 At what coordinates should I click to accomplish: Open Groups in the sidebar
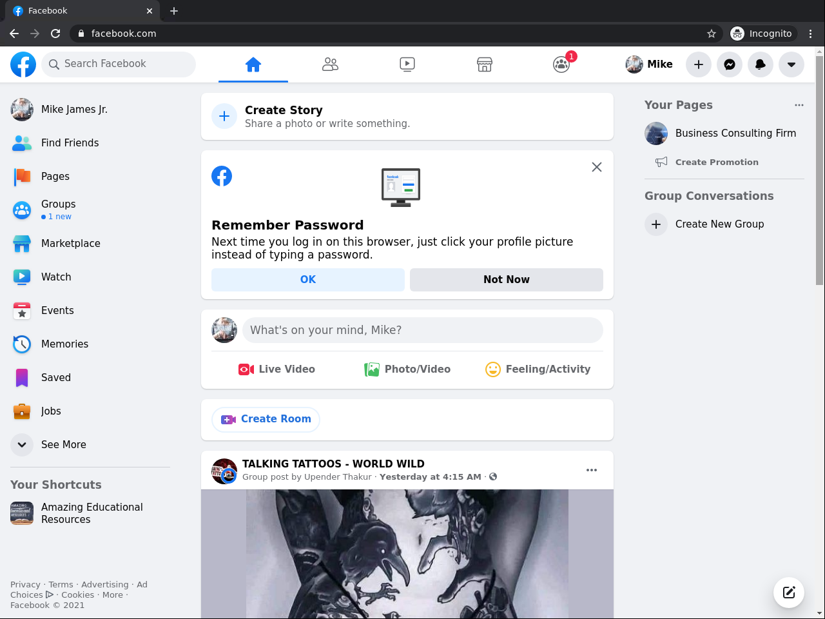click(x=90, y=210)
